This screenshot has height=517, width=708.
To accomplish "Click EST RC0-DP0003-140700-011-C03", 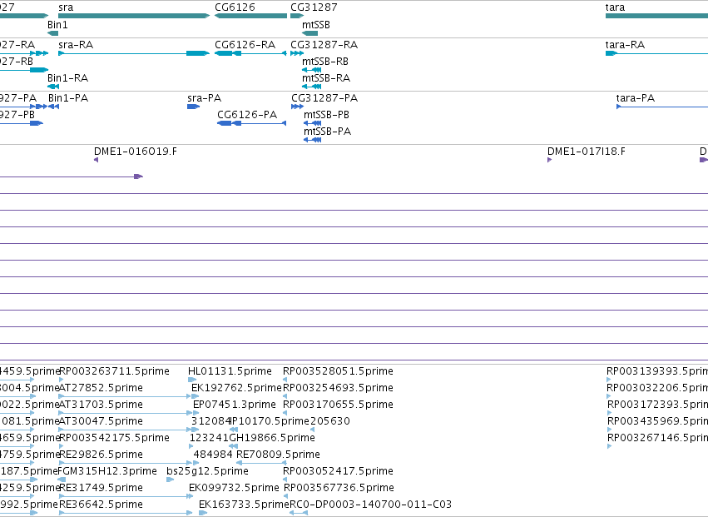I will [x=370, y=505].
